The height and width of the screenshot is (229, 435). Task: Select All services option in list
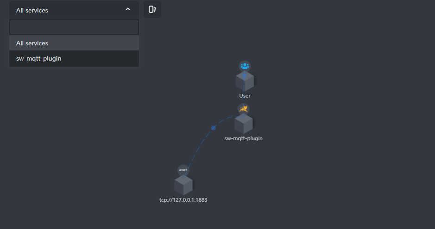click(74, 43)
